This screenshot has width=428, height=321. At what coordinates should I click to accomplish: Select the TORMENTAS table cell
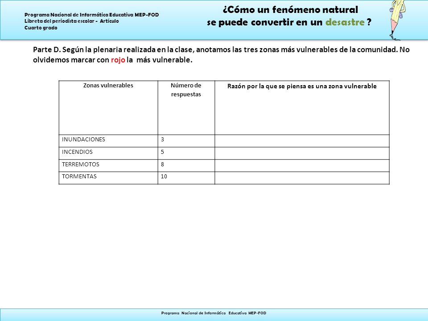click(108, 178)
